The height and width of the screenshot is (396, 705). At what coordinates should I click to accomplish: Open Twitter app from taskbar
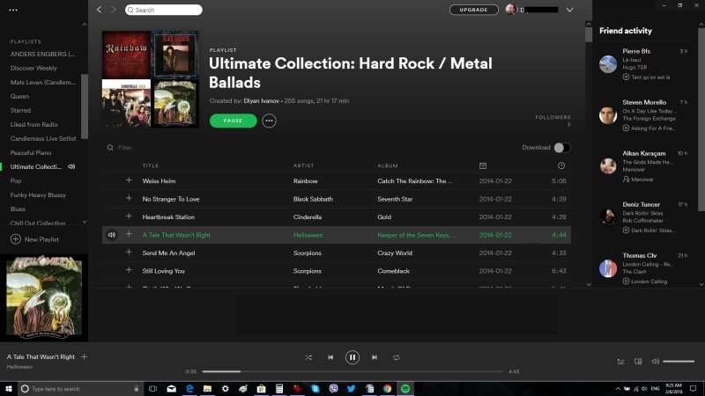coord(351,388)
